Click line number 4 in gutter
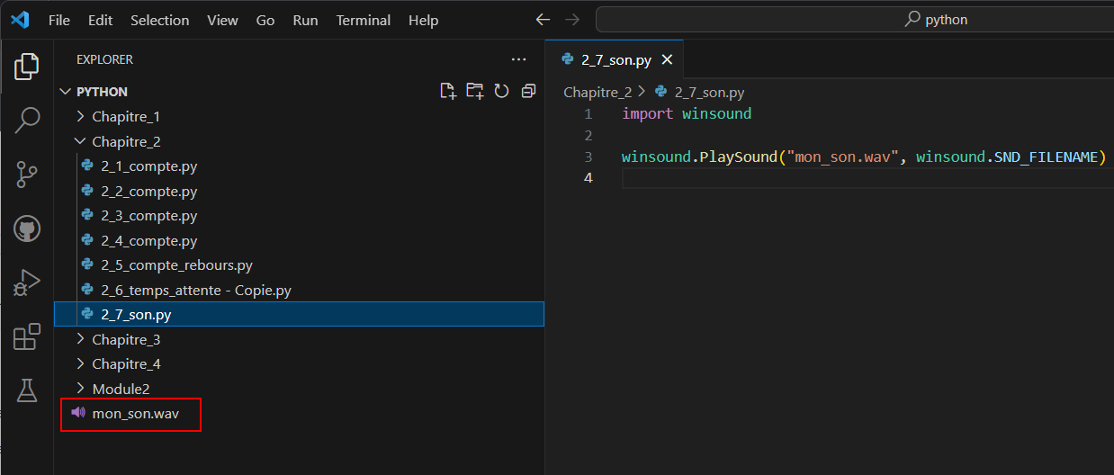The height and width of the screenshot is (475, 1114). point(588,178)
